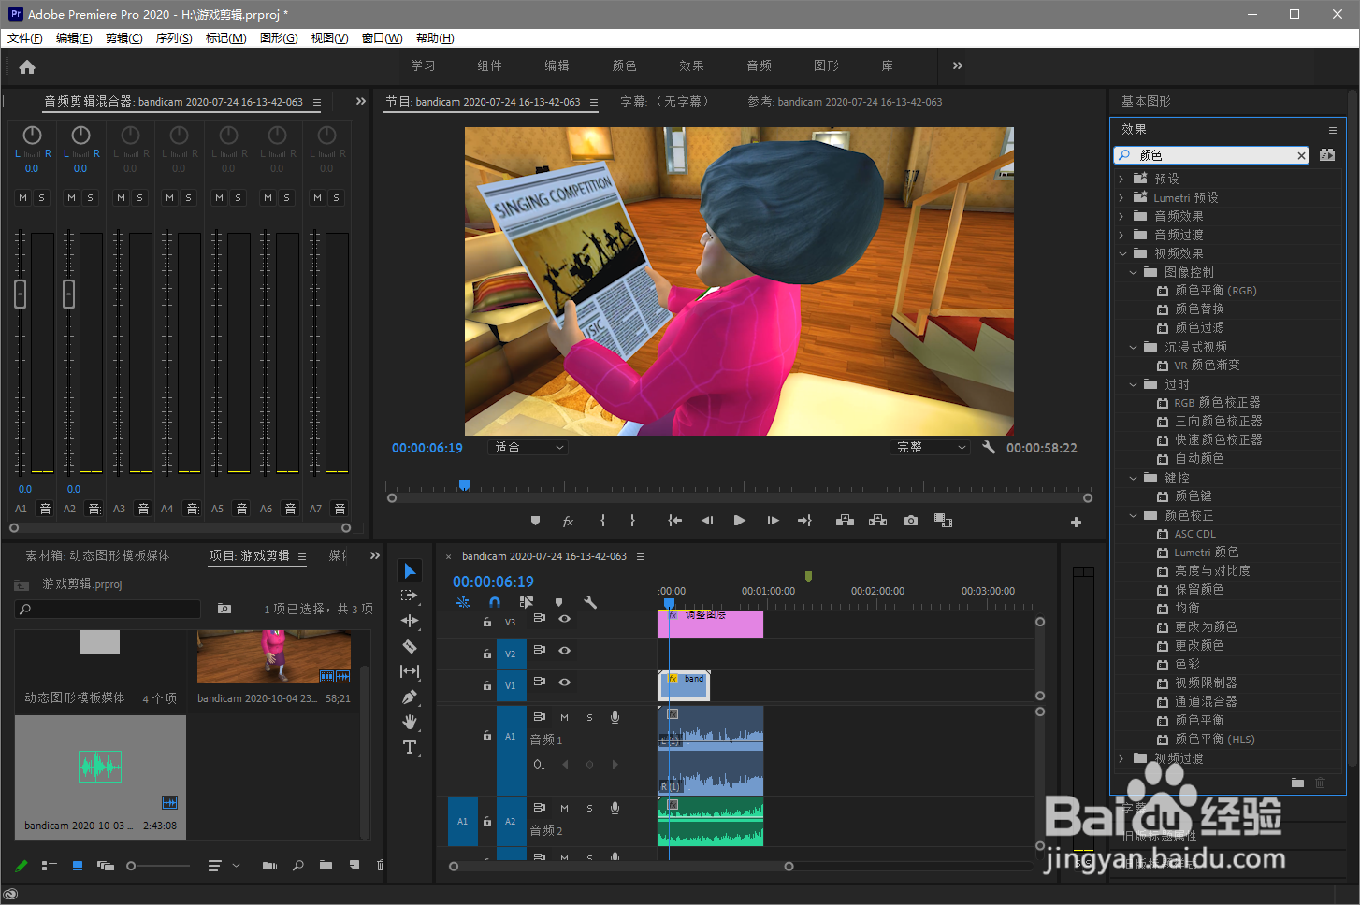Image resolution: width=1360 pixels, height=905 pixels.
Task: Switch to the 颜色 workspace tab
Action: coord(625,65)
